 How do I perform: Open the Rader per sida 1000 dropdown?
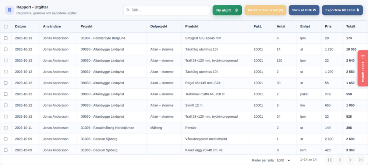point(283,160)
